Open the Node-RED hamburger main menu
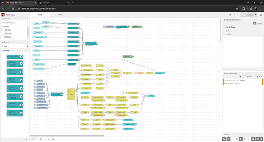 click(261, 15)
